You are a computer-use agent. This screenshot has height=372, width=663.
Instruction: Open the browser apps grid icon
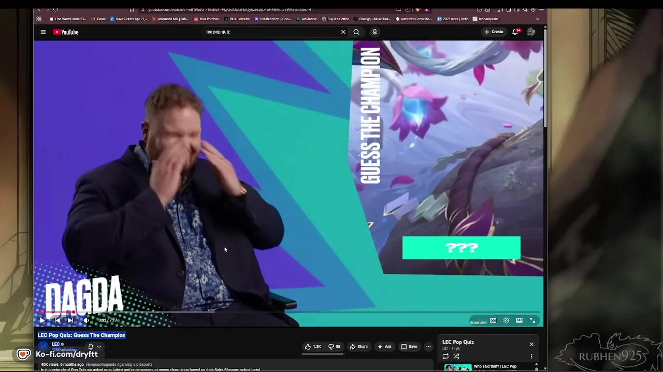tap(39, 19)
